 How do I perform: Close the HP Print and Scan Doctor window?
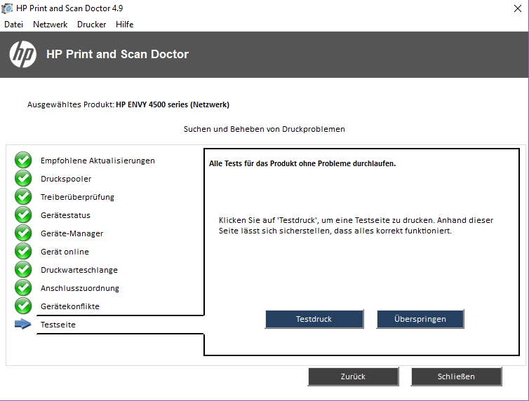coord(518,8)
